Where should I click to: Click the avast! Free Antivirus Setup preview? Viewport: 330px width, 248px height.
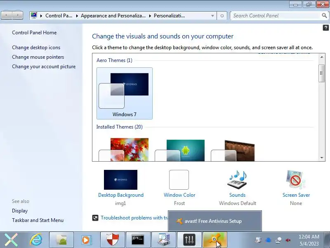click(215, 221)
